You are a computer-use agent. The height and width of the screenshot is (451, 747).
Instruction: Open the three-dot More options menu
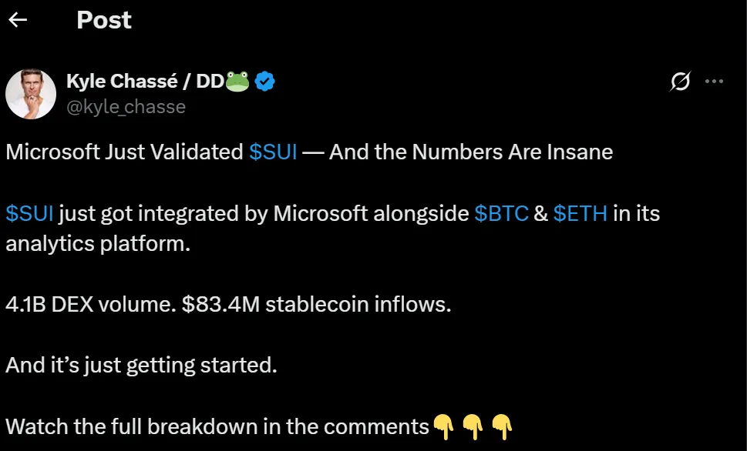[715, 82]
